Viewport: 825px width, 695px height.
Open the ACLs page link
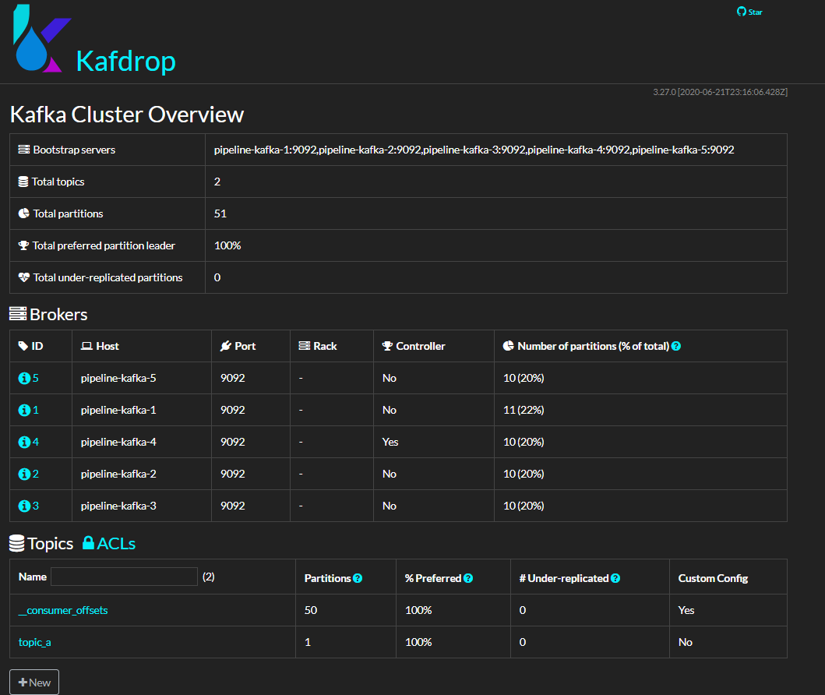(x=116, y=544)
